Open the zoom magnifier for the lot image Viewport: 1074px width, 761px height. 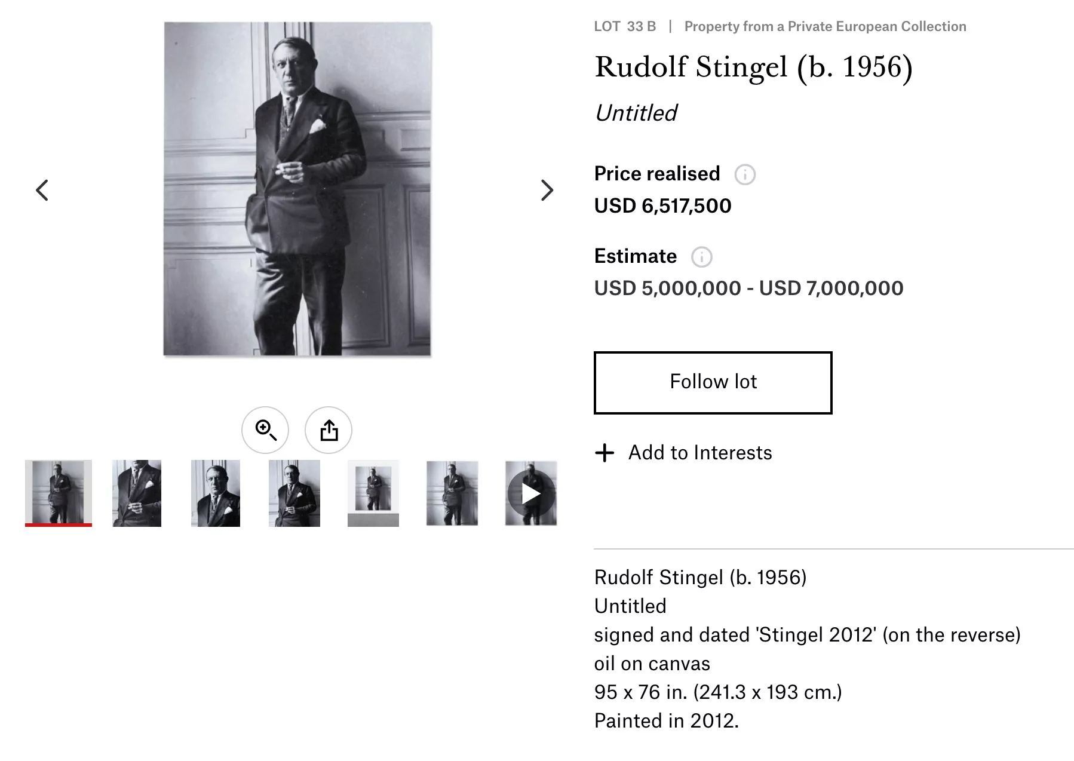coord(265,430)
